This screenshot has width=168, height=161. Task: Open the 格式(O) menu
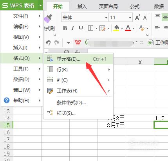pyautogui.click(x=22, y=58)
